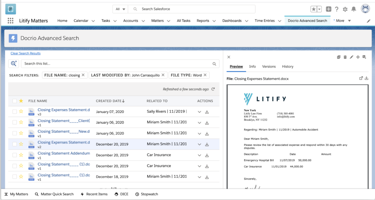Check the Closing Statement Addendum row checkbox
375x200 pixels.
[x=15, y=155]
